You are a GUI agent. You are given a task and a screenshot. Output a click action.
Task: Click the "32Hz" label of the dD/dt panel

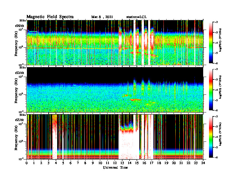point(22,68)
